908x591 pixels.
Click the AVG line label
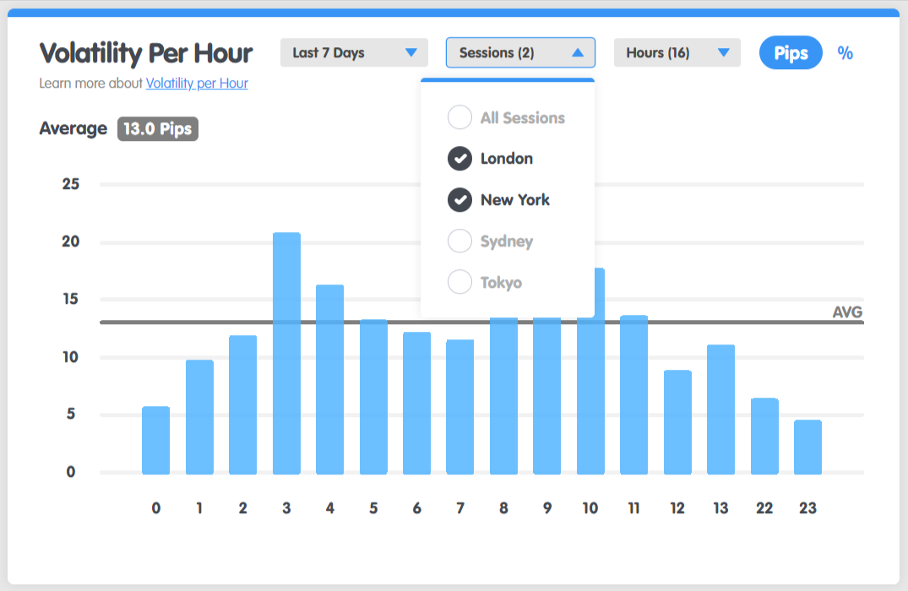click(x=847, y=312)
